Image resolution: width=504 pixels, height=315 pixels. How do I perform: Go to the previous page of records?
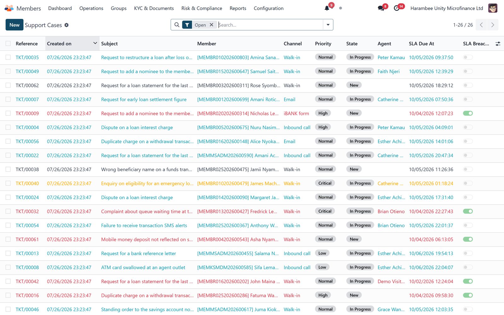pyautogui.click(x=481, y=25)
